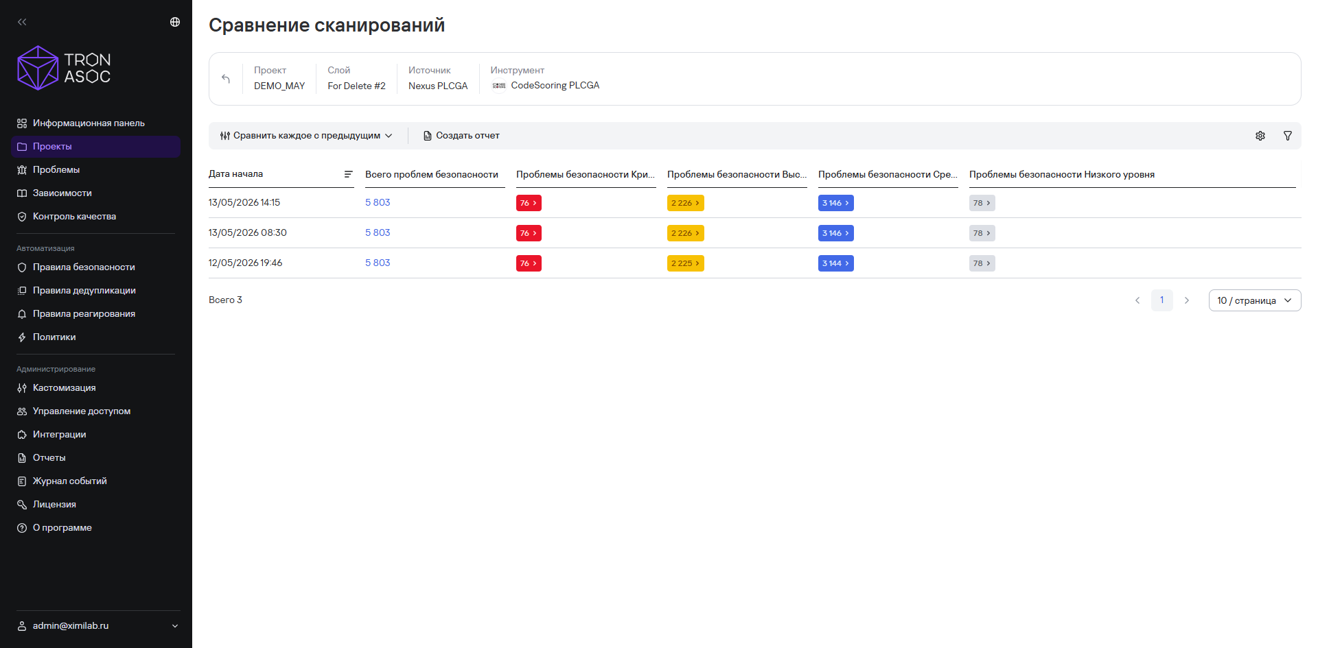Open the language globe icon
This screenshot has width=1318, height=648.
click(175, 22)
